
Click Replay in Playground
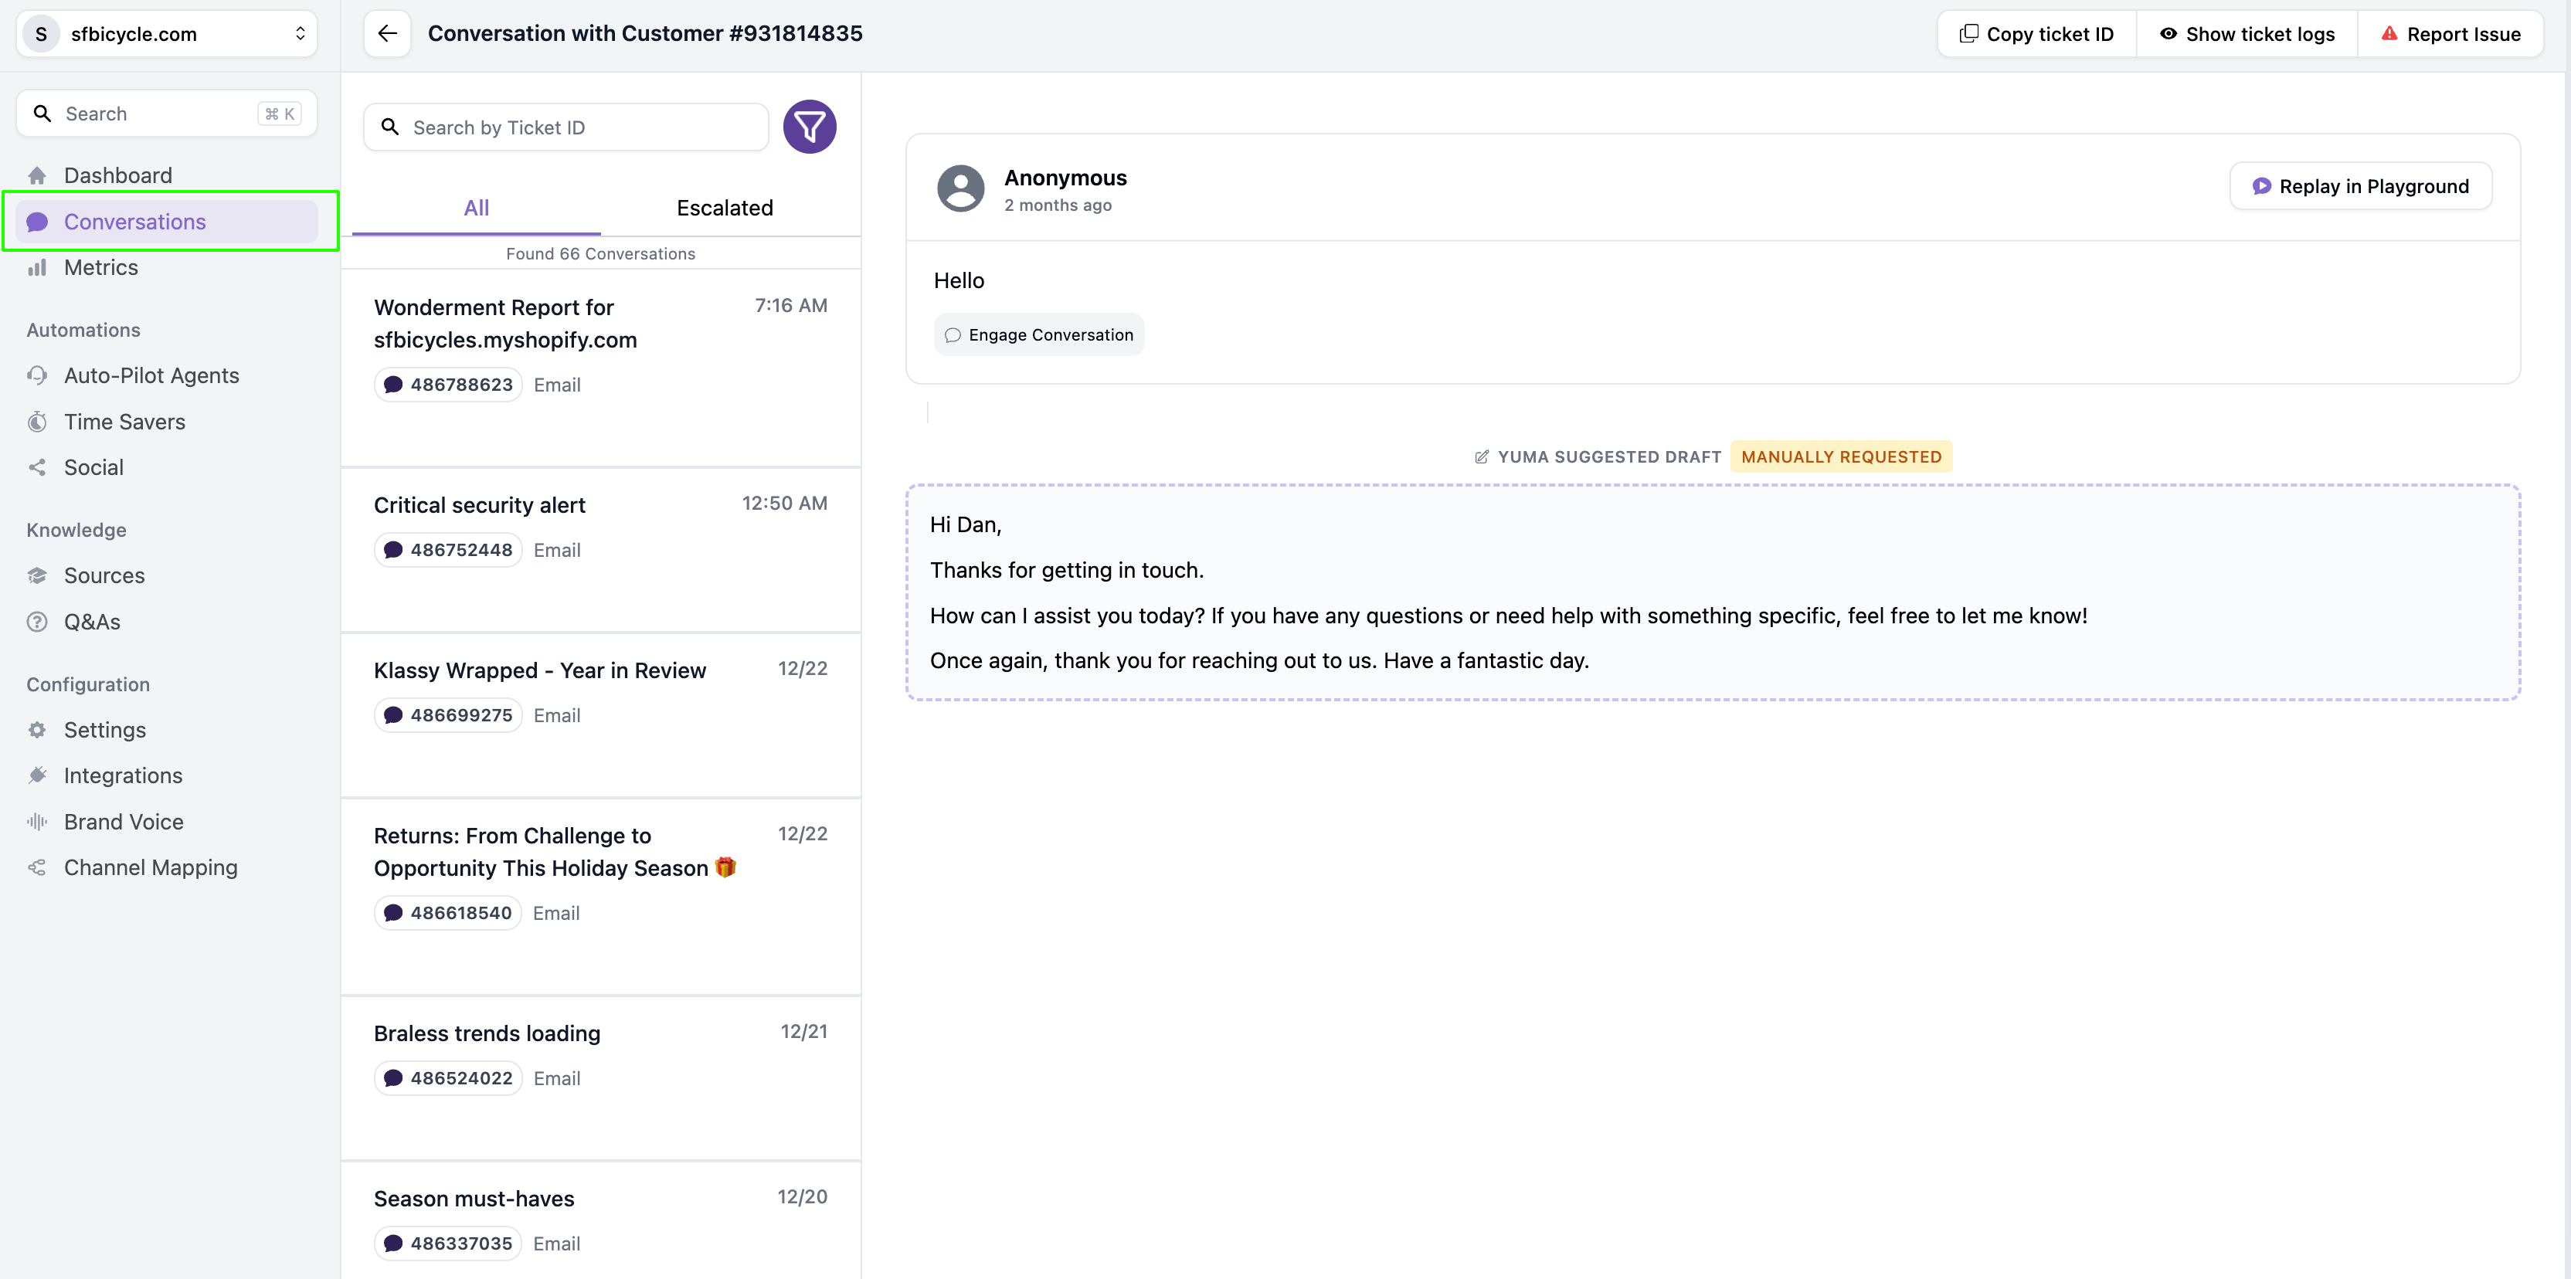(x=2360, y=187)
